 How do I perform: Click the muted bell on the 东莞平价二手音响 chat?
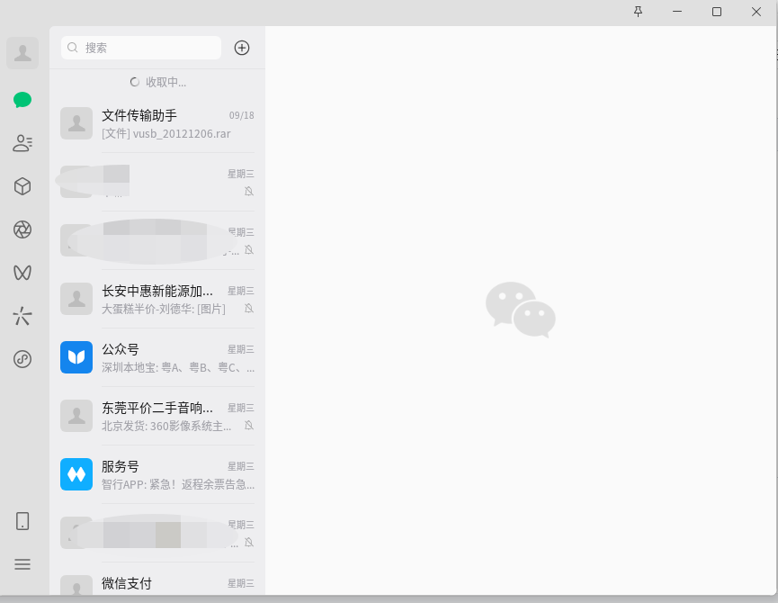249,426
